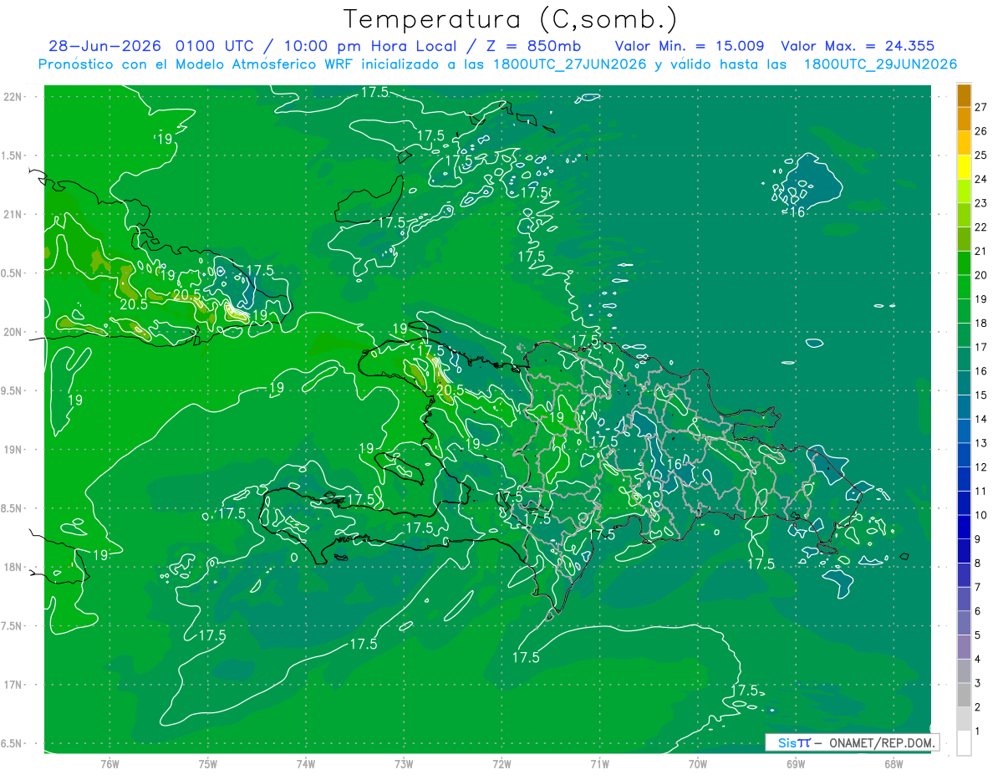Pick the yellow swatch between 24 and 25
The height and width of the screenshot is (775, 1003).
(964, 167)
